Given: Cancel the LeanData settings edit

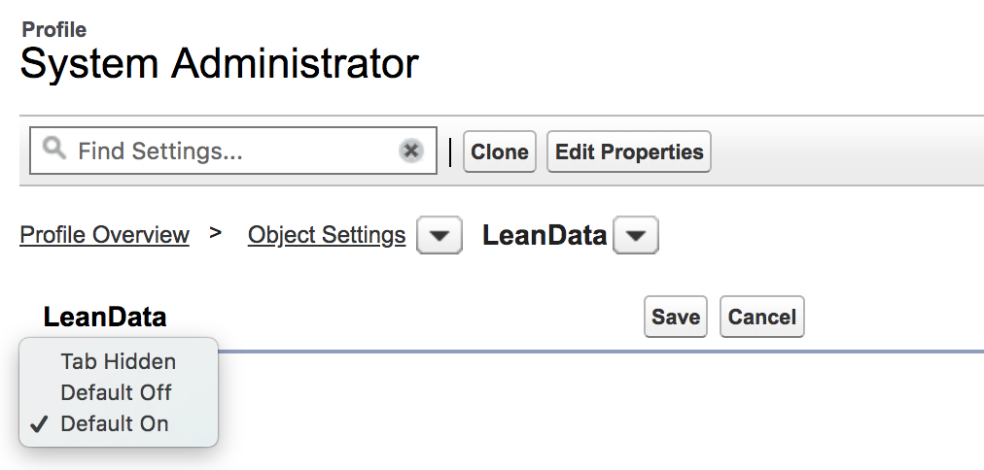Looking at the screenshot, I should coord(762,317).
